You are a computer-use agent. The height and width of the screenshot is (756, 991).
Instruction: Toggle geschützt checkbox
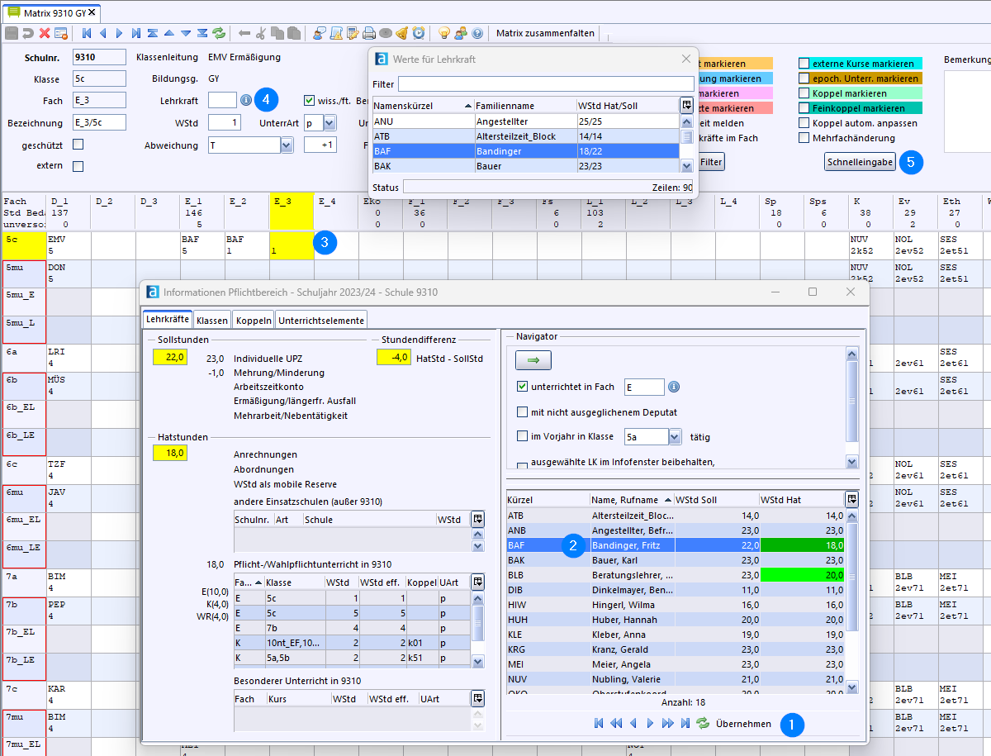[x=78, y=145]
